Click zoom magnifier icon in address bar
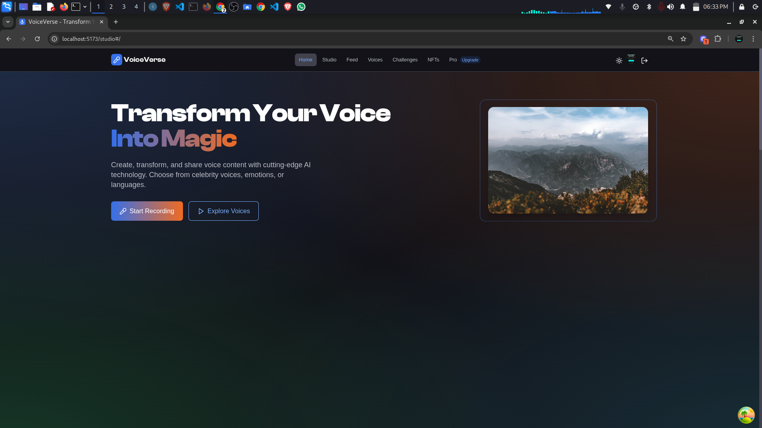The height and width of the screenshot is (428, 762). tap(670, 39)
